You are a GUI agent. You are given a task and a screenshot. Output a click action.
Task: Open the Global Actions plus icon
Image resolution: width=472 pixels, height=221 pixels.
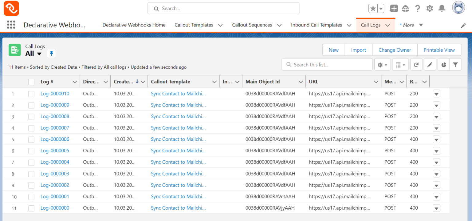tap(394, 9)
